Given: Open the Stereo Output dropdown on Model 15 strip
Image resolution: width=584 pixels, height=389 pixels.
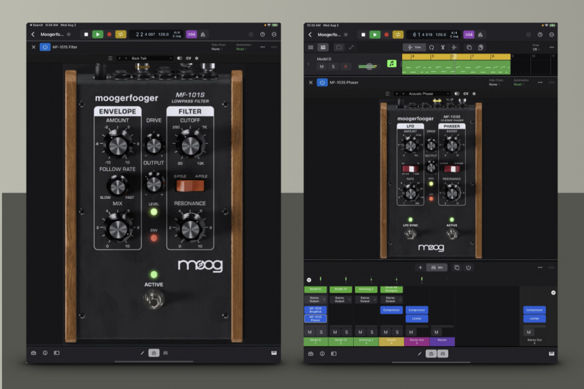Looking at the screenshot, I should [340, 299].
